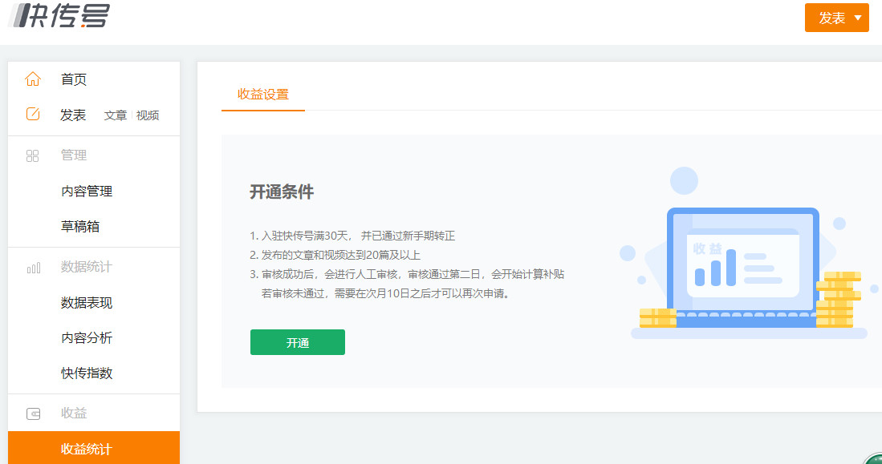
Task: Click the wallet icon beside 收益
Action: click(33, 414)
